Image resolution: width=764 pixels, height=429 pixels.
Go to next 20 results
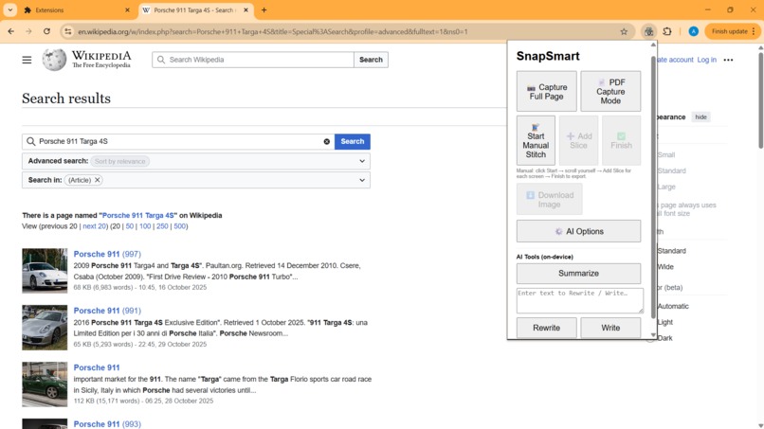point(94,226)
